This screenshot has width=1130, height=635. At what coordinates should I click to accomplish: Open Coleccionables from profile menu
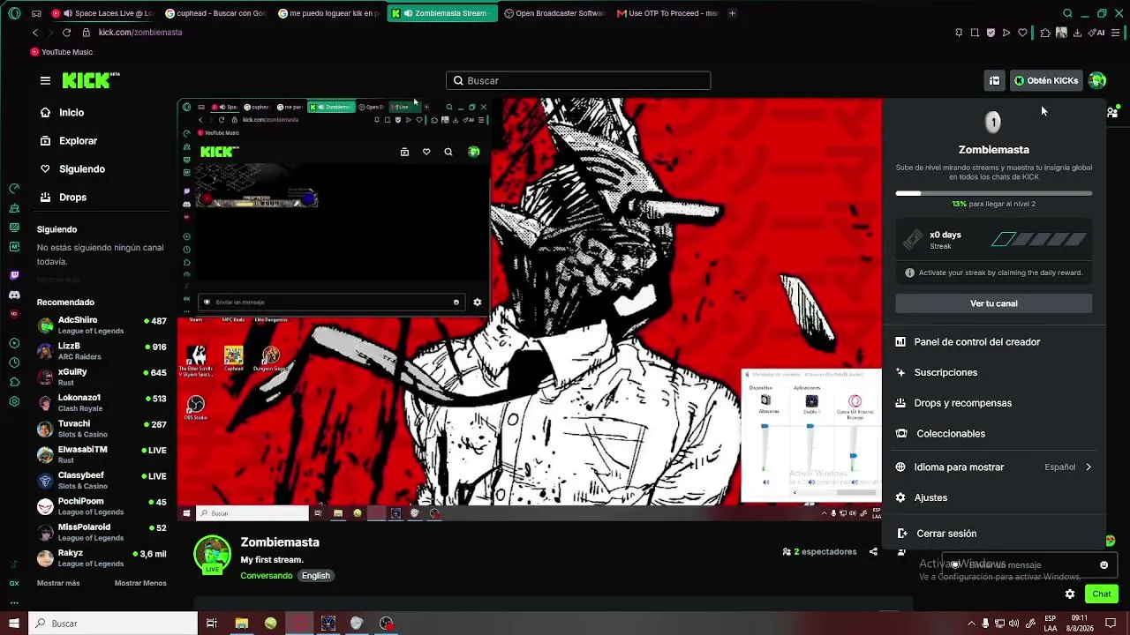tap(994, 434)
